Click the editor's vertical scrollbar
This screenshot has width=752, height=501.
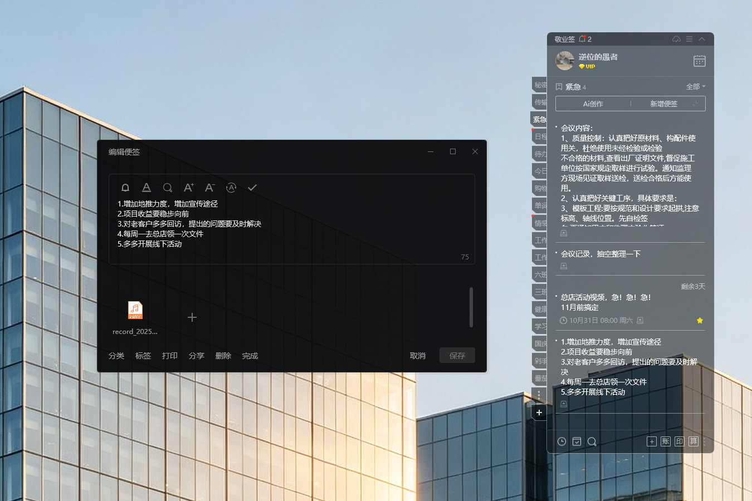[x=471, y=307]
